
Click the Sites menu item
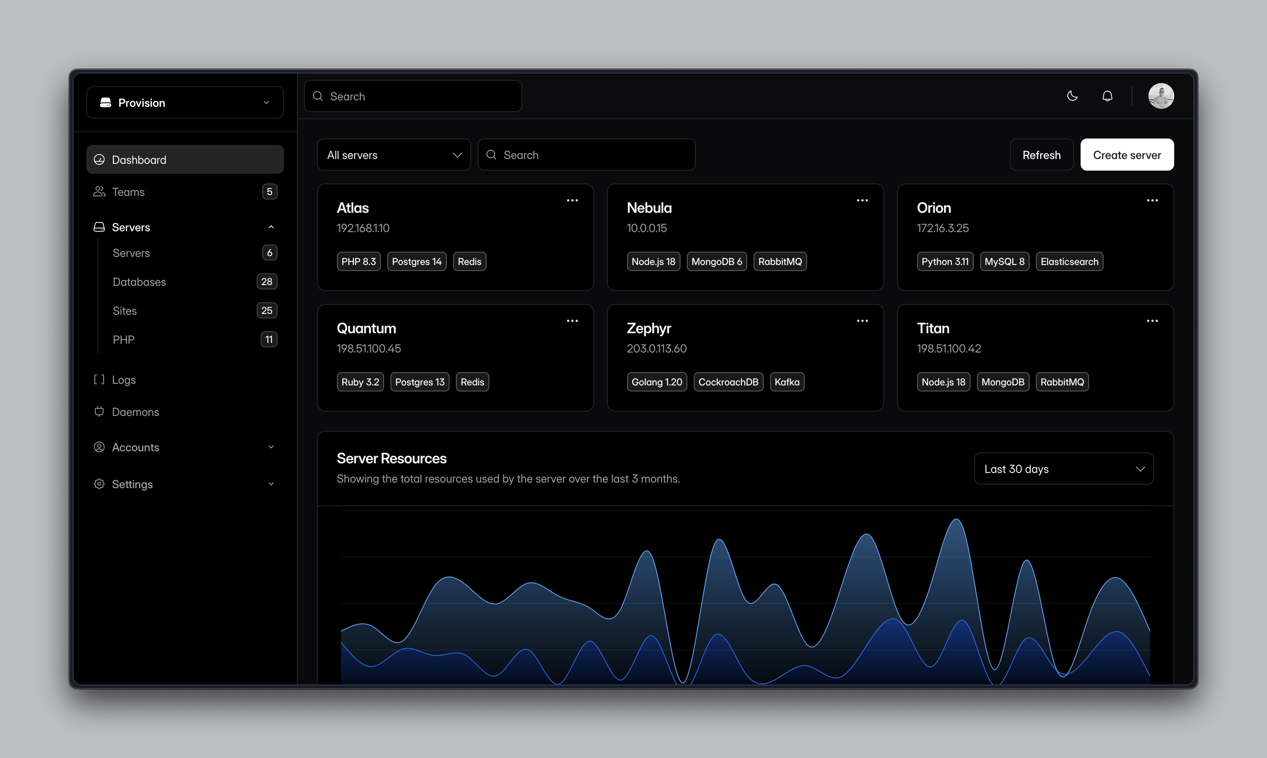124,310
